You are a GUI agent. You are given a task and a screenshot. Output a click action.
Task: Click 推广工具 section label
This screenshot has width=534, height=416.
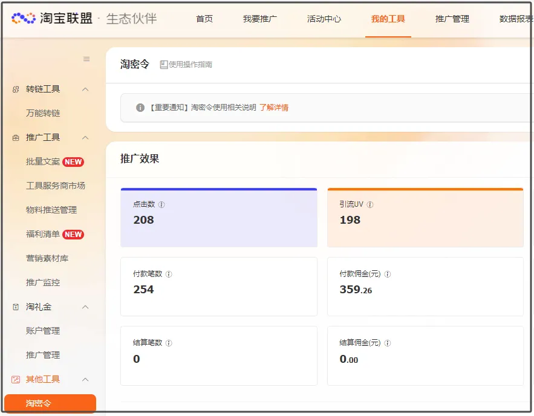(43, 137)
